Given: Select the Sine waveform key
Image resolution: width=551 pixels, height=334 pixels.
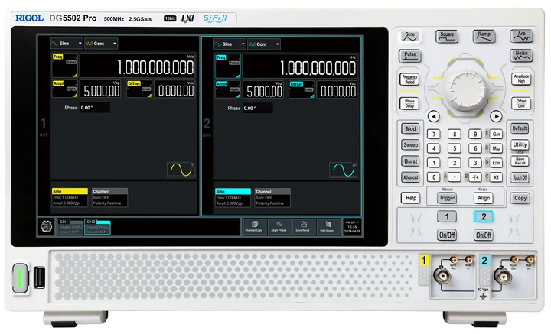Looking at the screenshot, I should (x=409, y=36).
